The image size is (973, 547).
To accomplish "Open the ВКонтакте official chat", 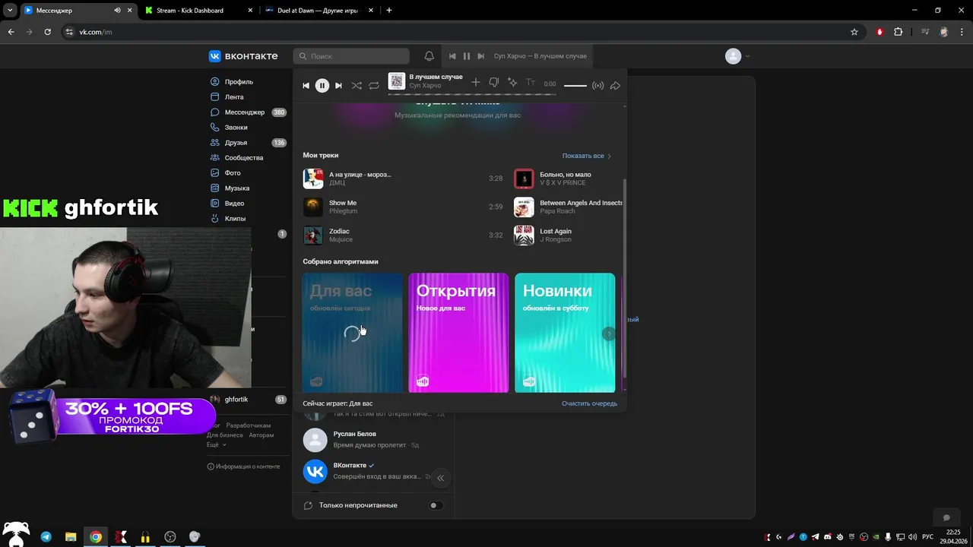I will pyautogui.click(x=374, y=471).
